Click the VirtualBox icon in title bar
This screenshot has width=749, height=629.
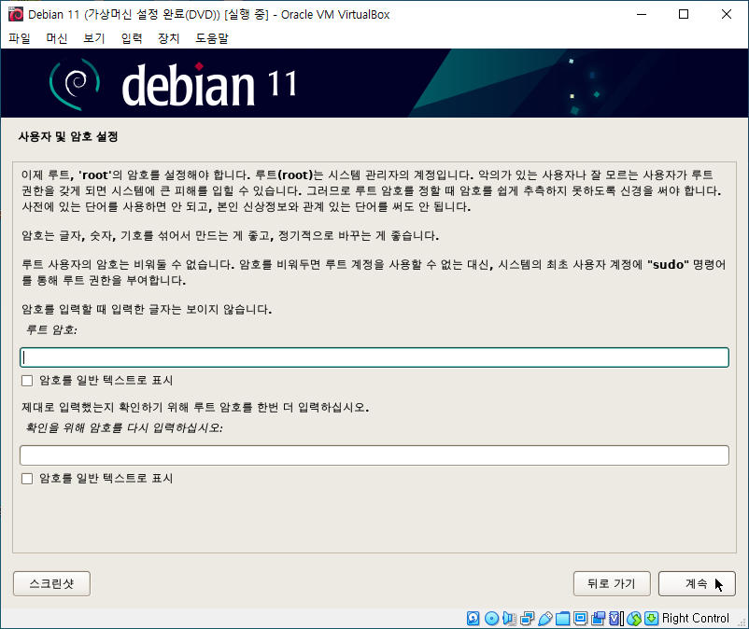coord(15,14)
